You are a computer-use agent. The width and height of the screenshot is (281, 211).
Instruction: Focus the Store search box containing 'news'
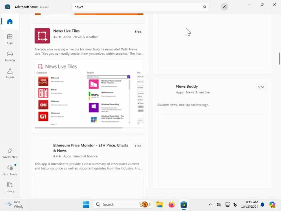[x=140, y=7]
